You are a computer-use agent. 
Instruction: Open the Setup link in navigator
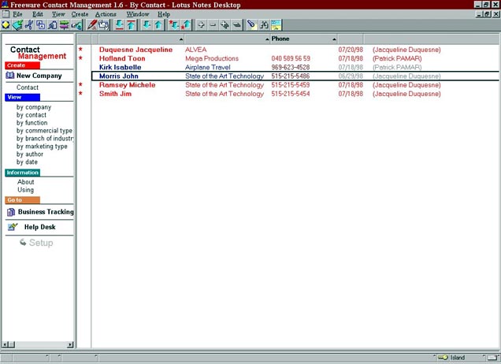(x=41, y=243)
